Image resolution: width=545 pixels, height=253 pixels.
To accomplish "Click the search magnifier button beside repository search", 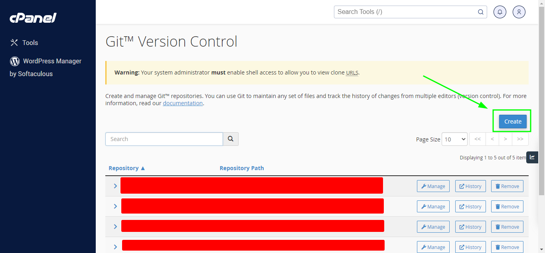I will point(231,139).
